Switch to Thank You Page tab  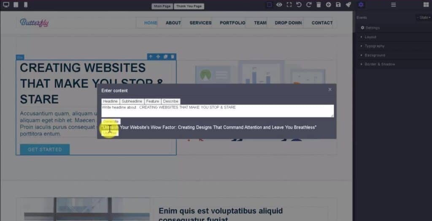click(x=189, y=6)
